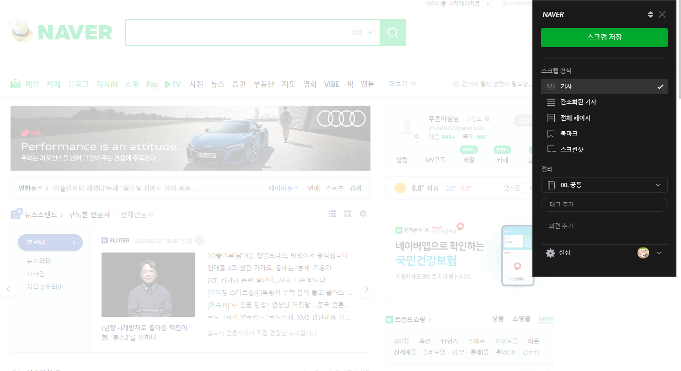Viewport: 681px width, 371px height.
Task: Open 증권 in the navigation bar
Action: (239, 84)
